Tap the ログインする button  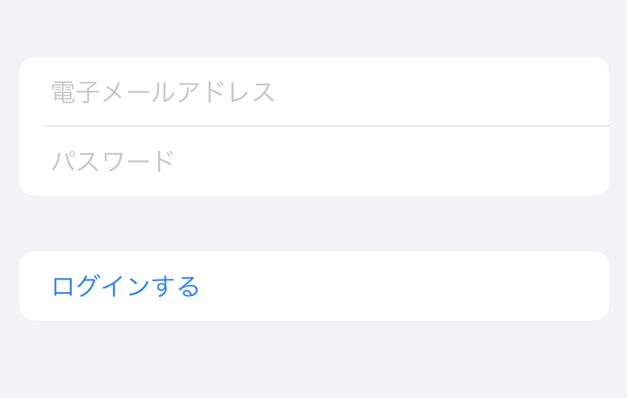coord(314,286)
